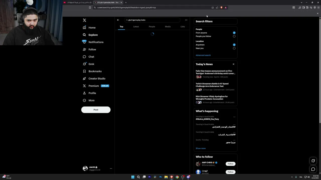The image size is (321, 180).
Task: Open the Kick Streamer Vitaly apology story
Action: [215, 99]
